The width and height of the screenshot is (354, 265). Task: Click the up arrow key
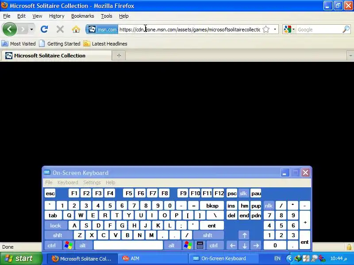(x=244, y=235)
